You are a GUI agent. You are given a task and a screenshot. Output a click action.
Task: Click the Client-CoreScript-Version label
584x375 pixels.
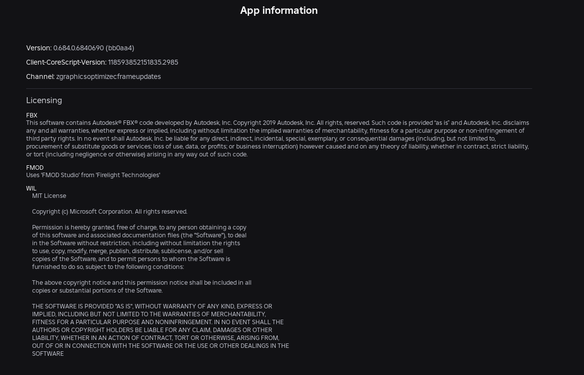66,62
